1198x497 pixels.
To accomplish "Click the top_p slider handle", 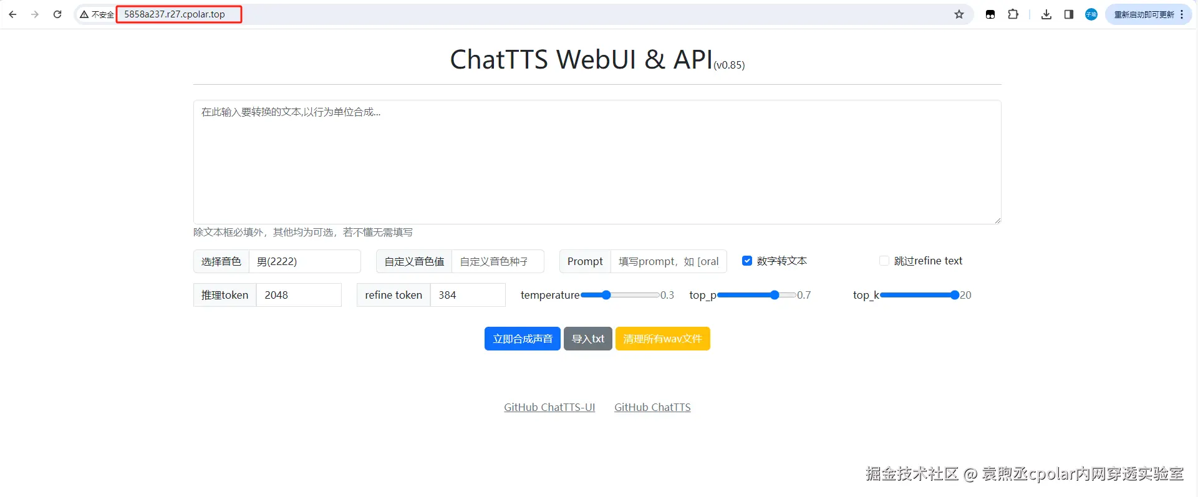I will 775,295.
